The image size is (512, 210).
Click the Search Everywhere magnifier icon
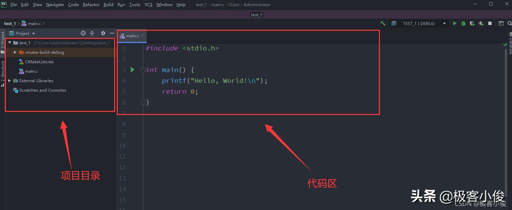coord(509,23)
